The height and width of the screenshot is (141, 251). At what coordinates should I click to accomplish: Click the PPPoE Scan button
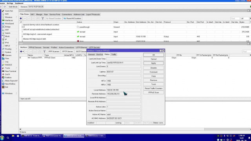click(x=153, y=92)
